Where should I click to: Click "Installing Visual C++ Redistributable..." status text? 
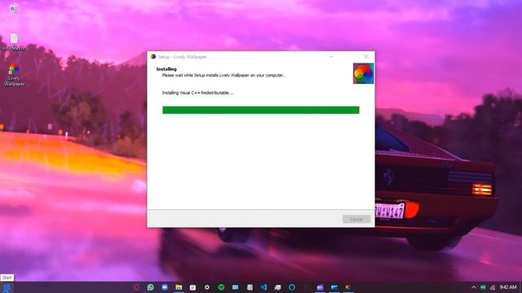point(197,93)
